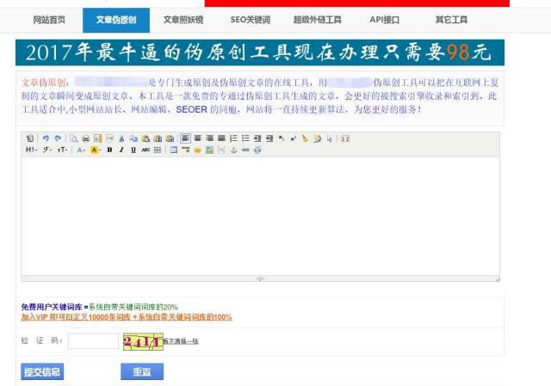Image resolution: width=551 pixels, height=386 pixels.
Task: Open the highlight background color picker
Action: 96,150
